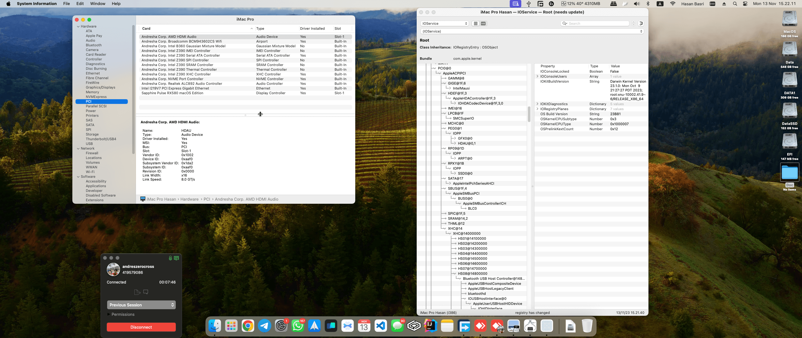Select the OS Build Version property row
The image size is (802, 338).
tap(591, 114)
